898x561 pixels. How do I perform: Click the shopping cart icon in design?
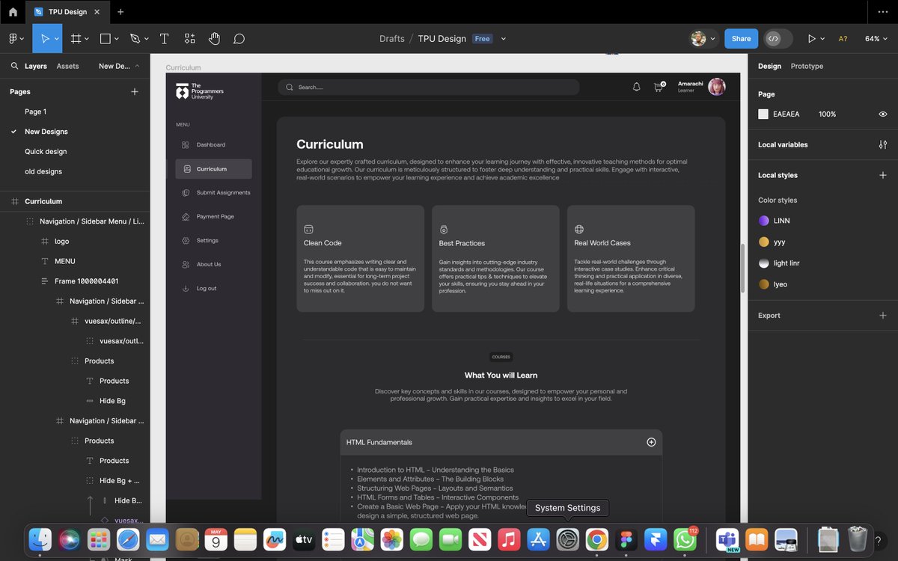coord(659,87)
